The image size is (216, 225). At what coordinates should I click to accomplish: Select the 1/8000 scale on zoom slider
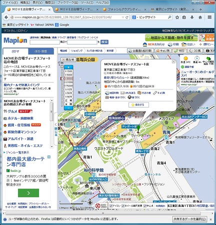click(x=68, y=78)
